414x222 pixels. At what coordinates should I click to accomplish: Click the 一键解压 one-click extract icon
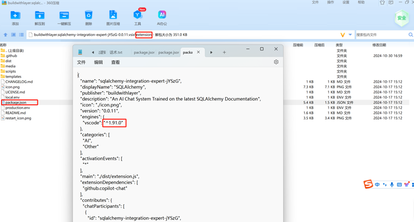(64, 17)
